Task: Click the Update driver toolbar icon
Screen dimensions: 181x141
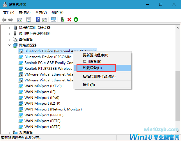Action: tap(63, 19)
